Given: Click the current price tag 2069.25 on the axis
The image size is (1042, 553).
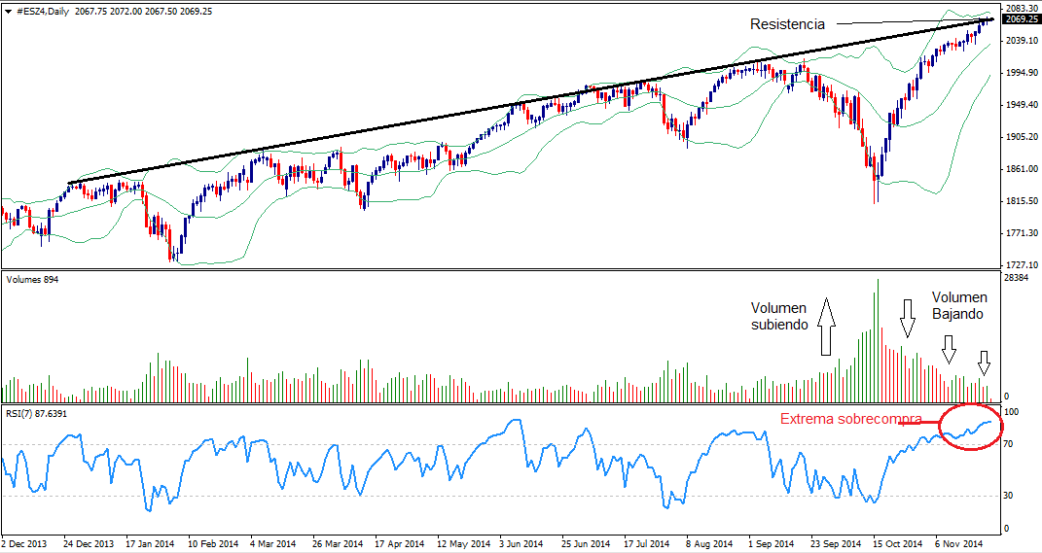Looking at the screenshot, I should (x=1020, y=19).
